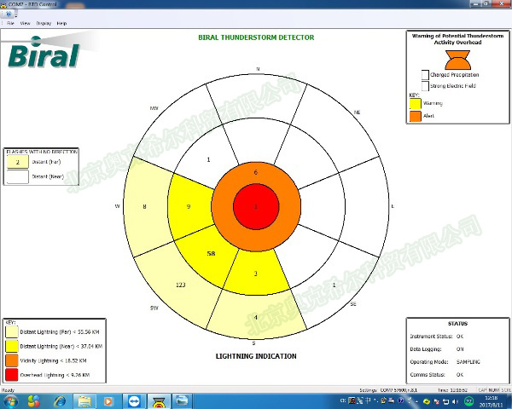
Task: Click the volume speaker tray icon
Action: [x=456, y=401]
